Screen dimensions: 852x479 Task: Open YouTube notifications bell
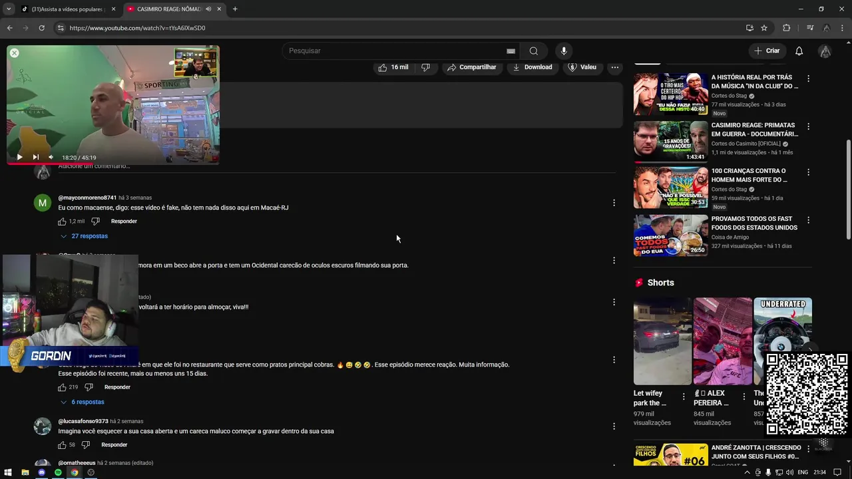coord(799,51)
